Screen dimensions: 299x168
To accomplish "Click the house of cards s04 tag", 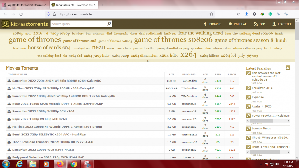I will coord(49,48).
